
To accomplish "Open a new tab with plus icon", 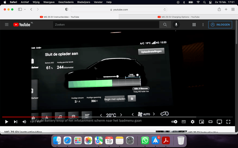I will coord(226,9).
